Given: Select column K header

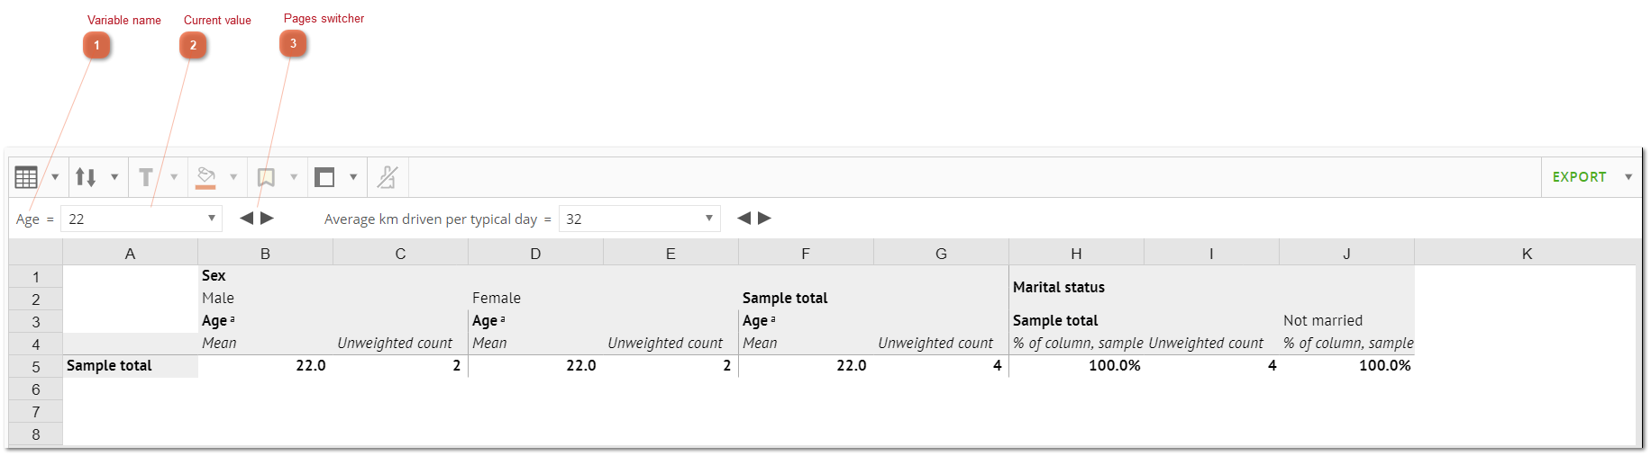Looking at the screenshot, I should tap(1527, 254).
